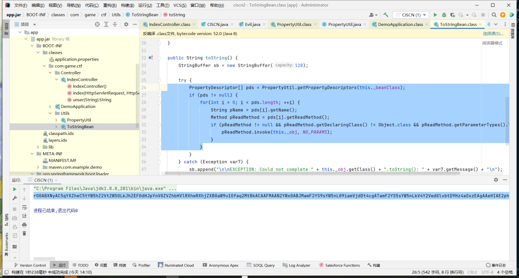Open the VCS(S) menu
This screenshot has width=519, height=278.
[x=180, y=5]
